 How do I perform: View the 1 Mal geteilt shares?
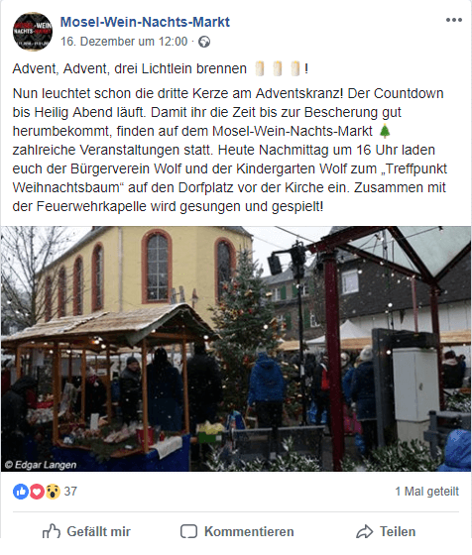(x=426, y=492)
